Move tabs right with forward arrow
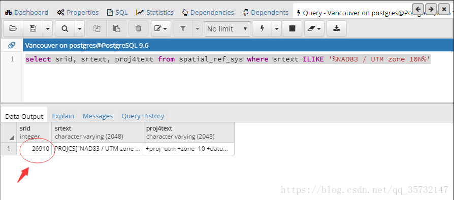 pyautogui.click(x=431, y=9)
